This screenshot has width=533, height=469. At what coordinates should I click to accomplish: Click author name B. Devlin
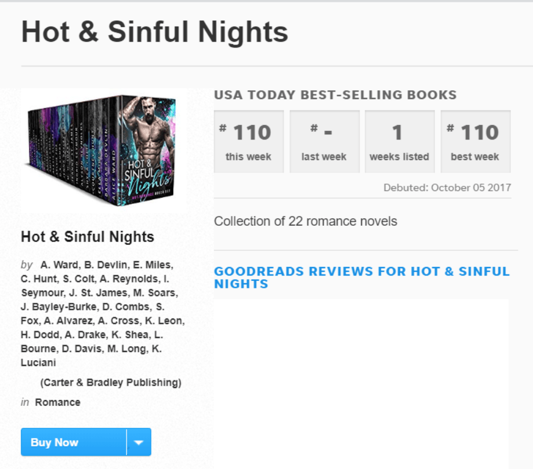[x=105, y=265]
